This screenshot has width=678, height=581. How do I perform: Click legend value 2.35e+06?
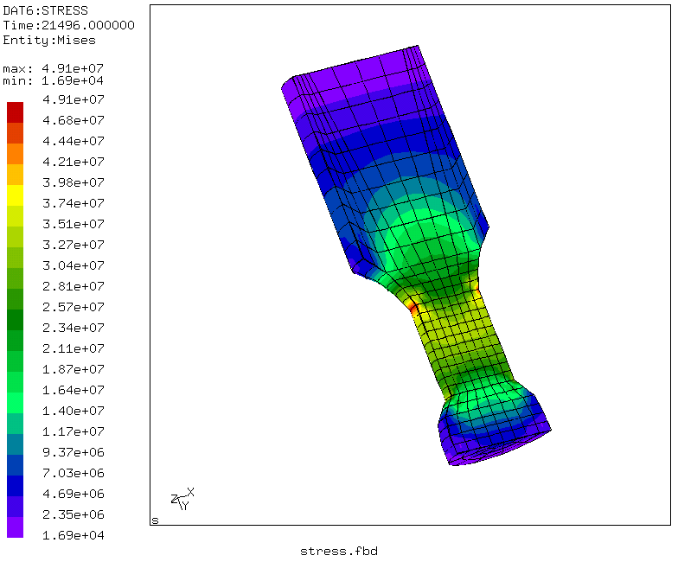point(74,514)
